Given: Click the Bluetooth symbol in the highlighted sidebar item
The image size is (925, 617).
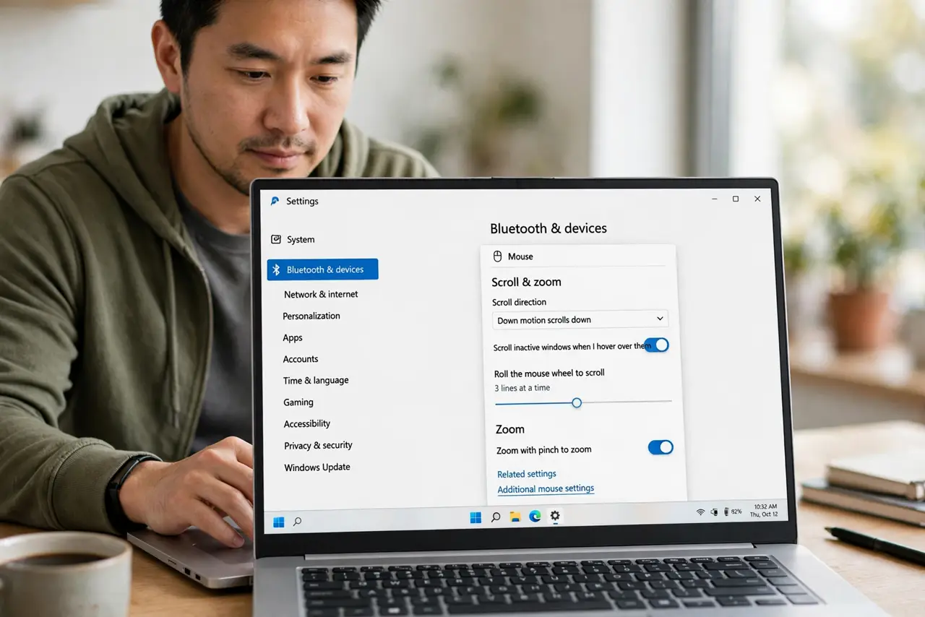Looking at the screenshot, I should coord(275,269).
